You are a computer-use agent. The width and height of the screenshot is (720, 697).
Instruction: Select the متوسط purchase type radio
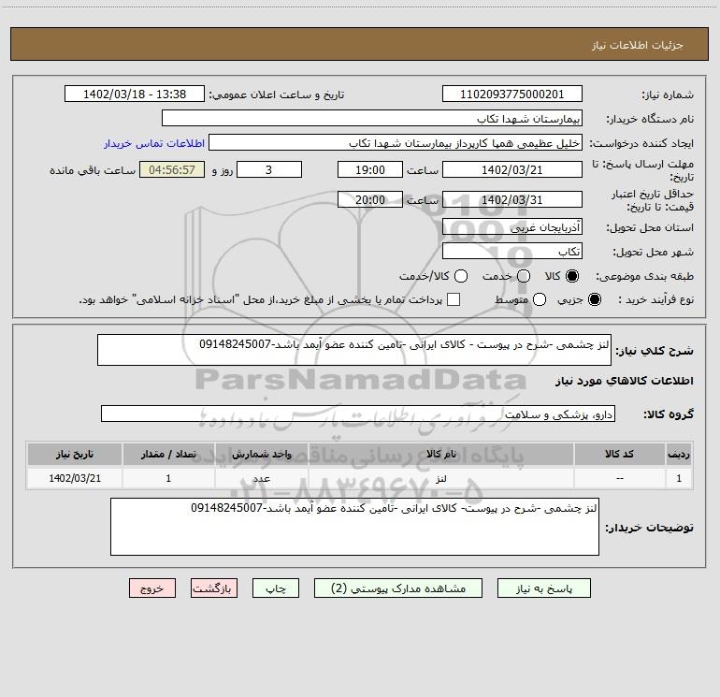(540, 299)
